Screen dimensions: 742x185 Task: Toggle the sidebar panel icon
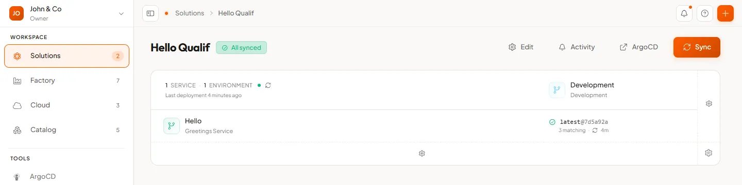[150, 13]
